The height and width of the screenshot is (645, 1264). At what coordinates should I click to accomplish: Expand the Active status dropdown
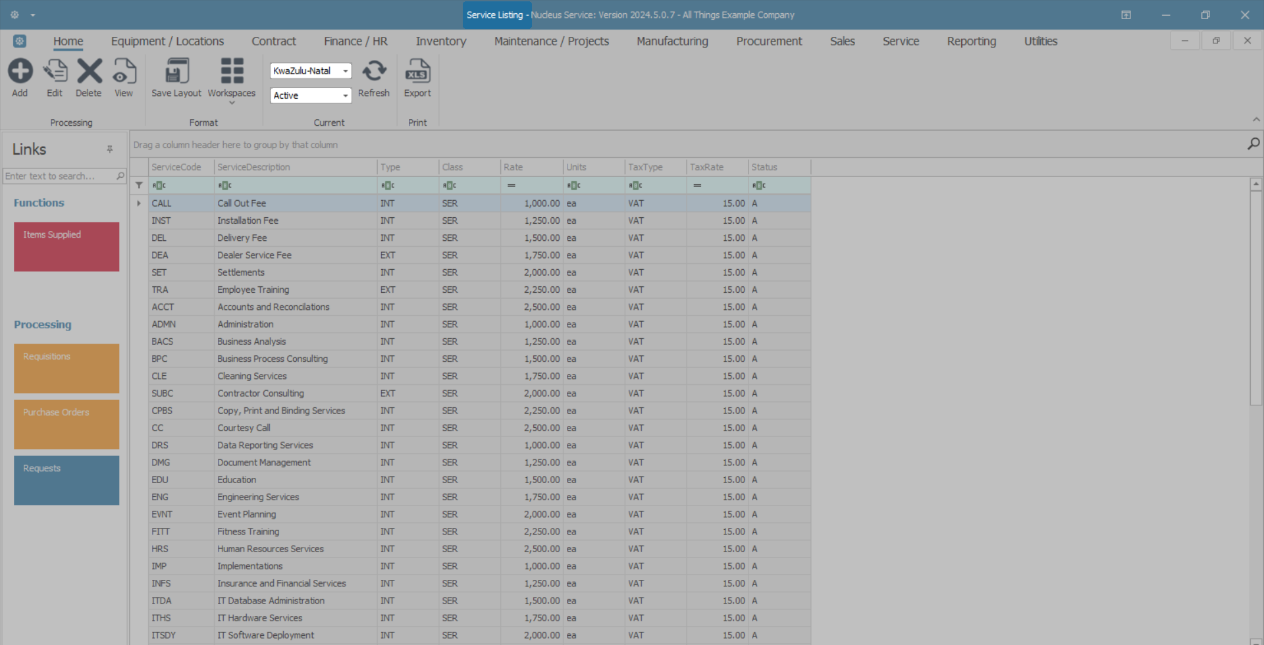tap(345, 96)
